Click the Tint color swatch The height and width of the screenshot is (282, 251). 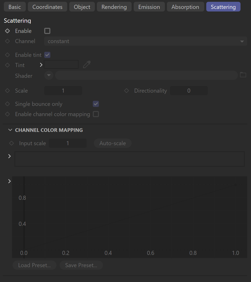61,64
